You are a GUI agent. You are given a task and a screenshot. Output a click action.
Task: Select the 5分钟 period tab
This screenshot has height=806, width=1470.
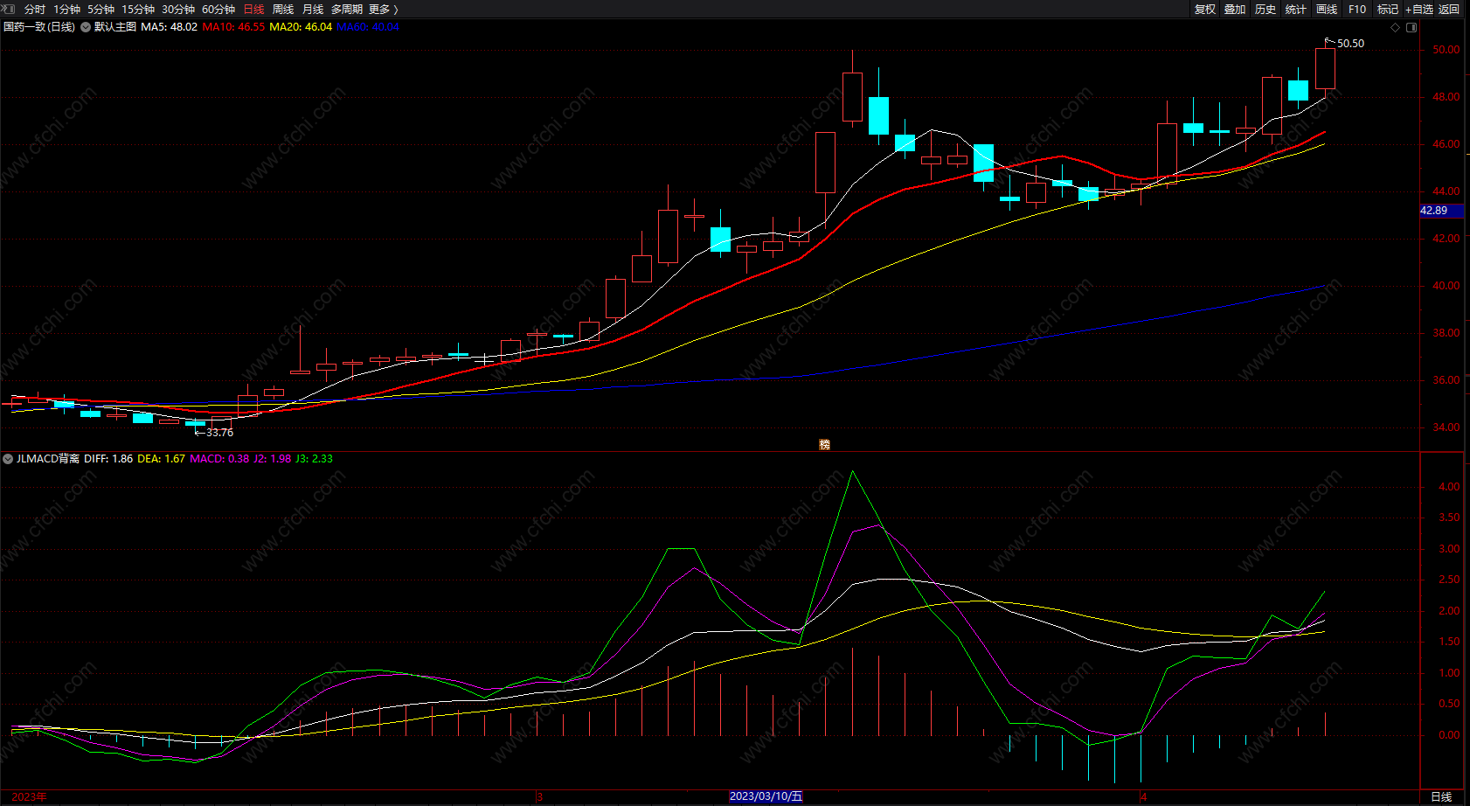(x=101, y=9)
